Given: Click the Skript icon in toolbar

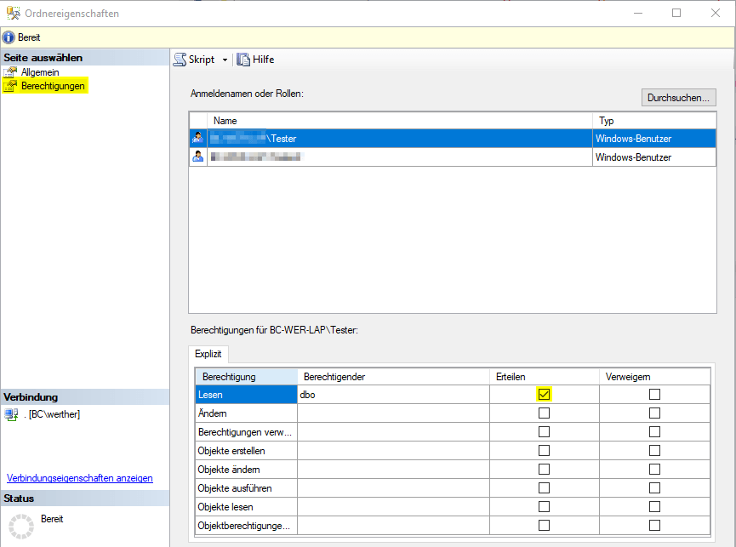Looking at the screenshot, I should 180,60.
